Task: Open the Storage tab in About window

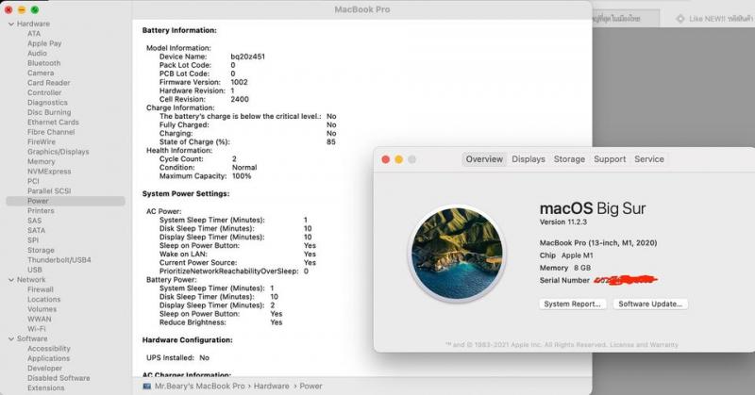Action: (x=569, y=159)
